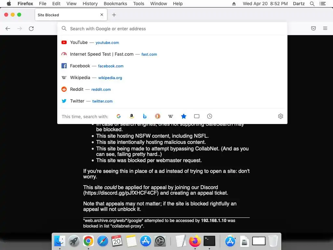The width and height of the screenshot is (333, 250).
Task: Open a new tab with plus button
Action: click(114, 15)
